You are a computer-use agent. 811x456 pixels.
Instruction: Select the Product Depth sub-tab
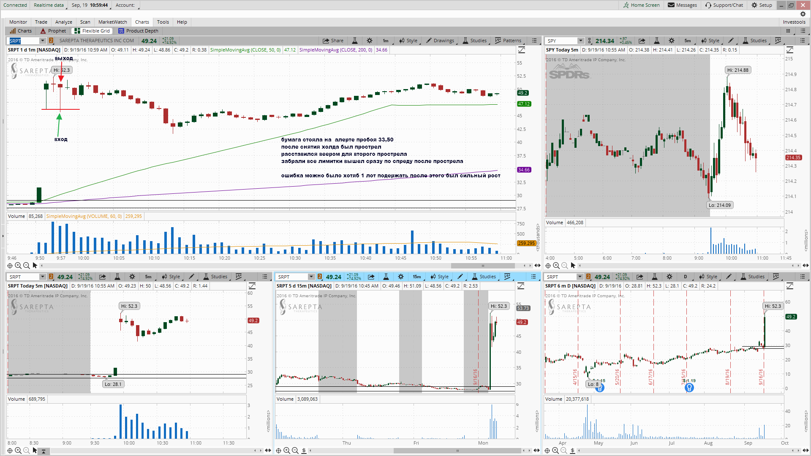[x=139, y=31]
